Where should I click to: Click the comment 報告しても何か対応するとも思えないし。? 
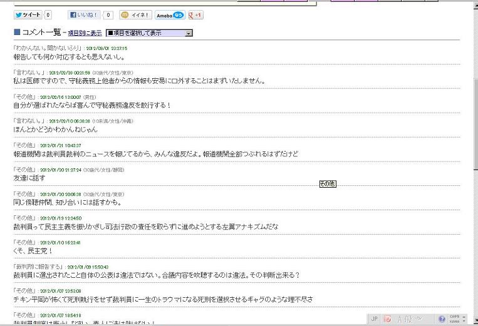tap(69, 57)
